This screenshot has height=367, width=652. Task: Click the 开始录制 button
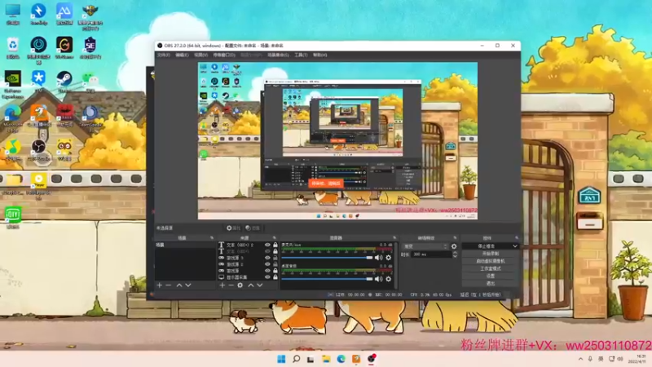pos(491,254)
